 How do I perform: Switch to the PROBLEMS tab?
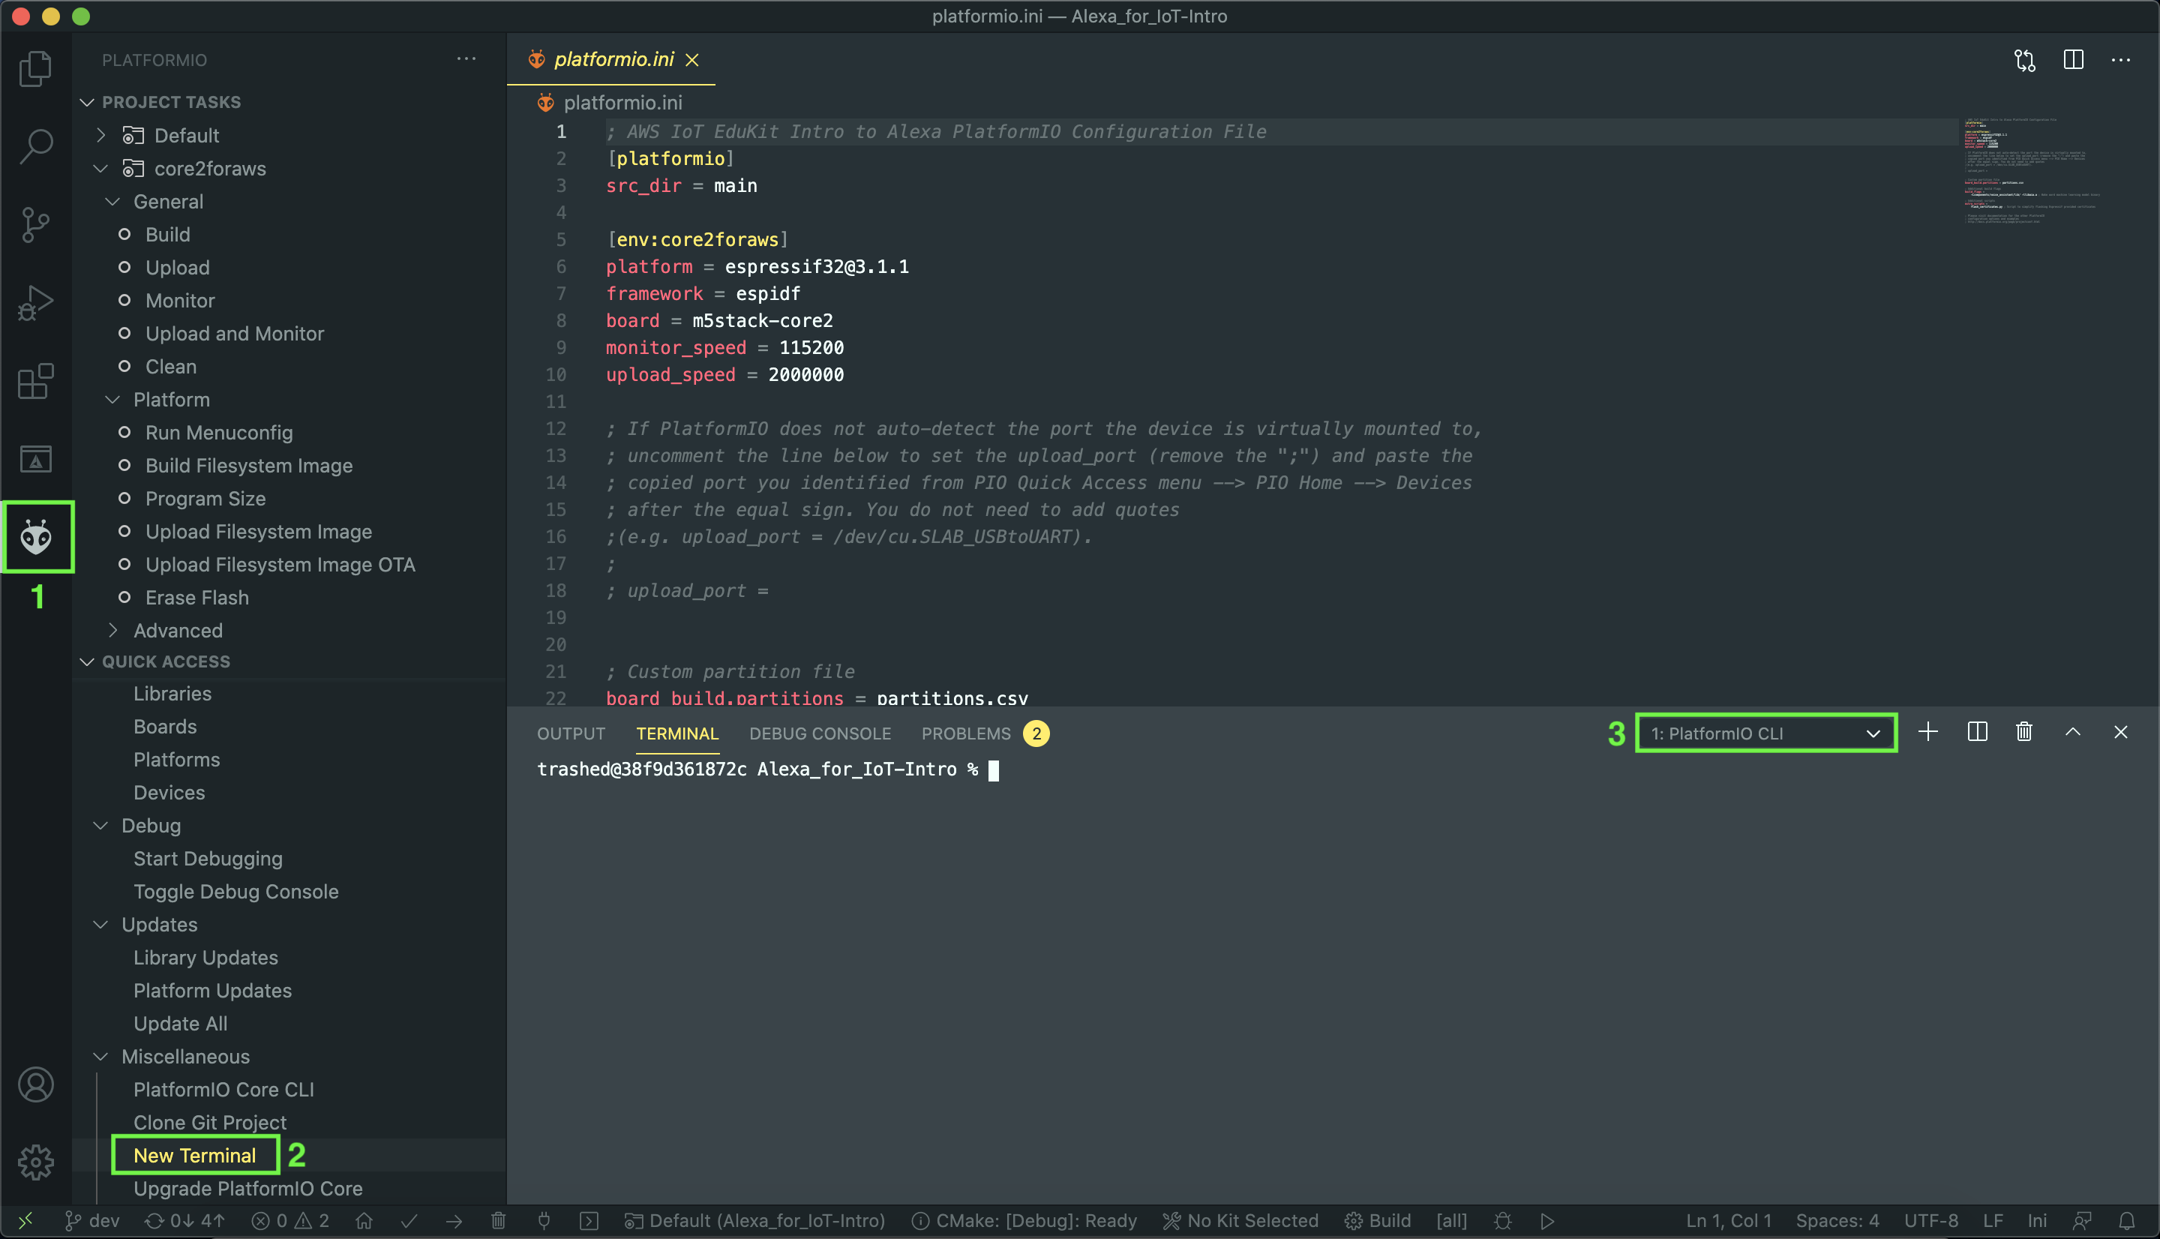(x=967, y=733)
